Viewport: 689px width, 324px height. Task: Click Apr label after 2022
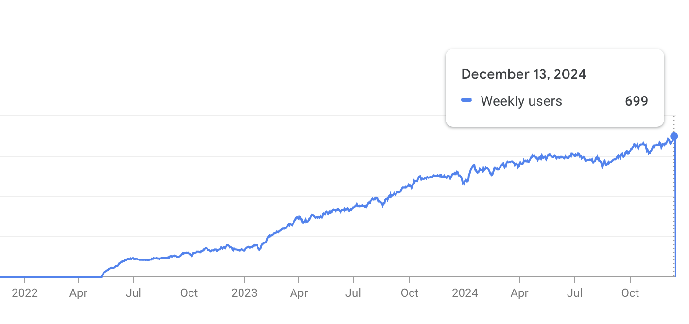pyautogui.click(x=78, y=293)
